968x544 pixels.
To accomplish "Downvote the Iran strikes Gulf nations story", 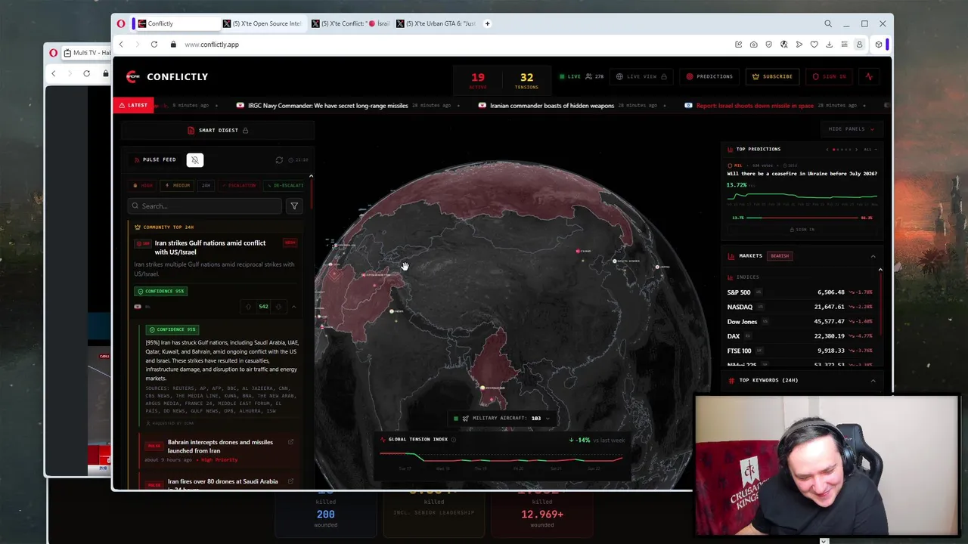I will coord(278,307).
